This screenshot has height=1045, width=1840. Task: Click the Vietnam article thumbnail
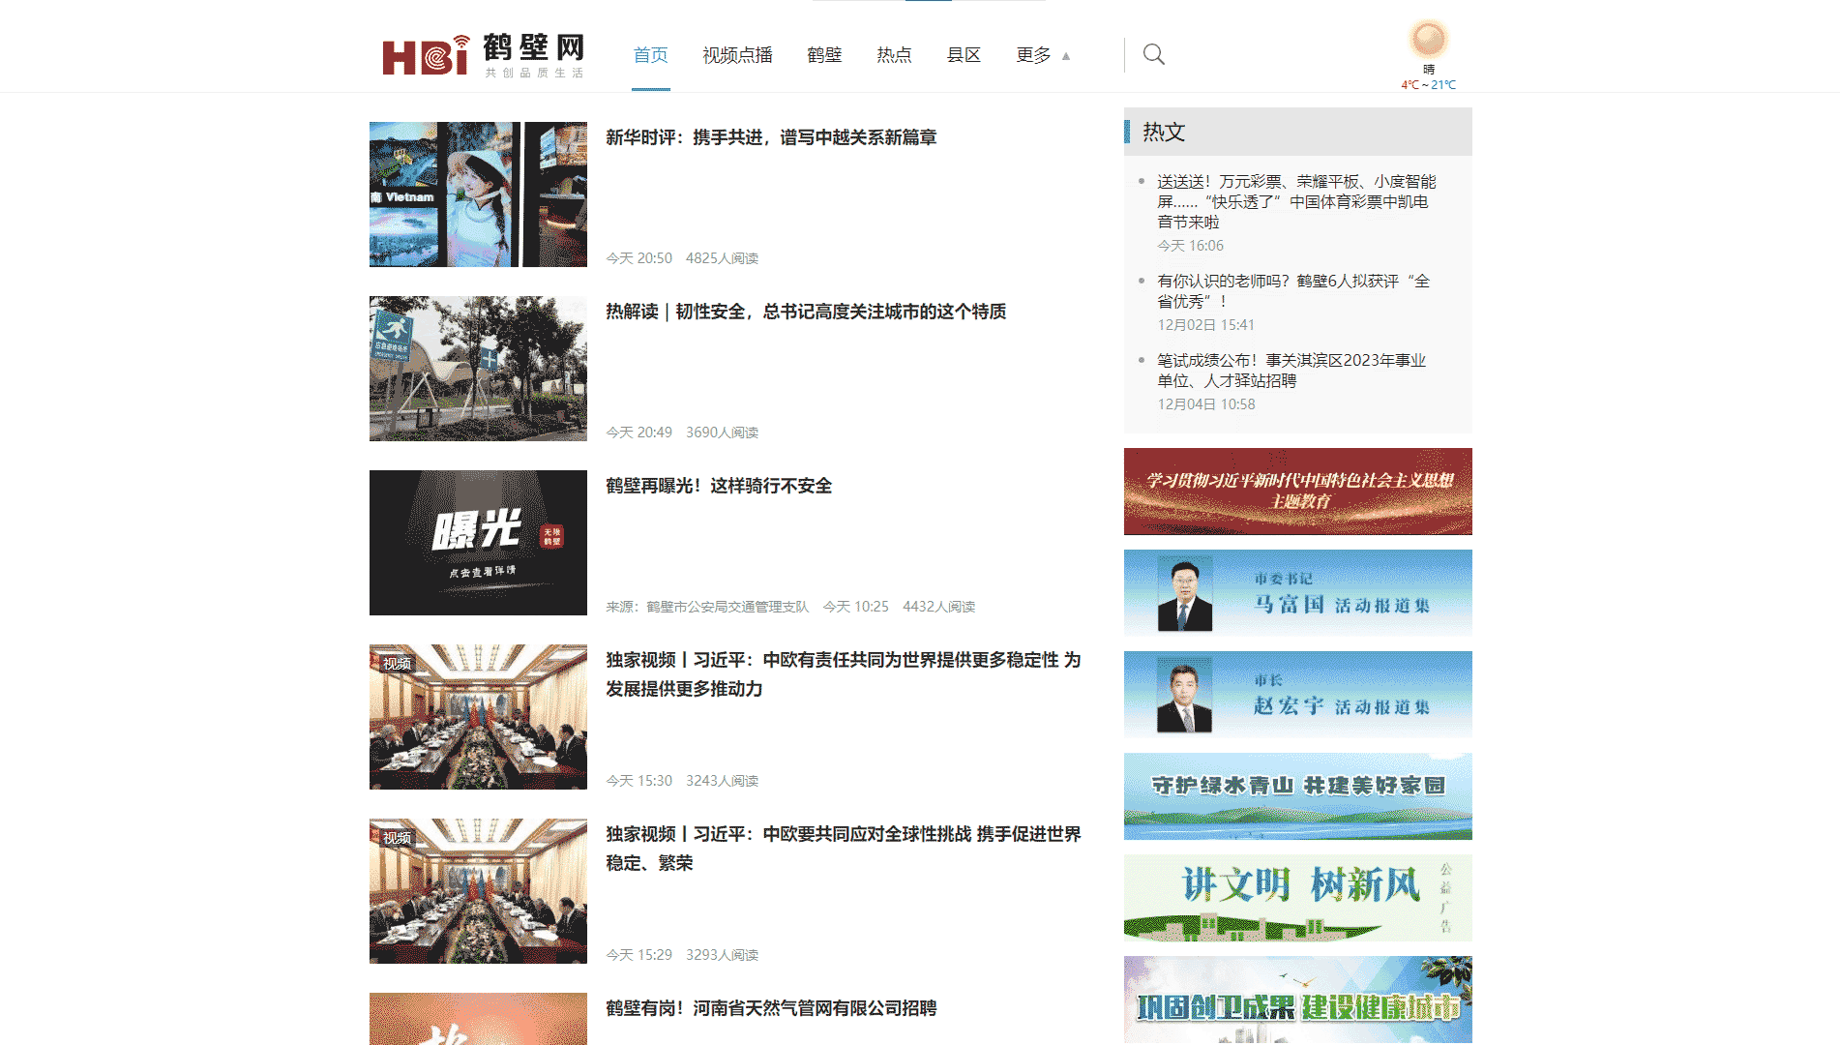coord(478,194)
